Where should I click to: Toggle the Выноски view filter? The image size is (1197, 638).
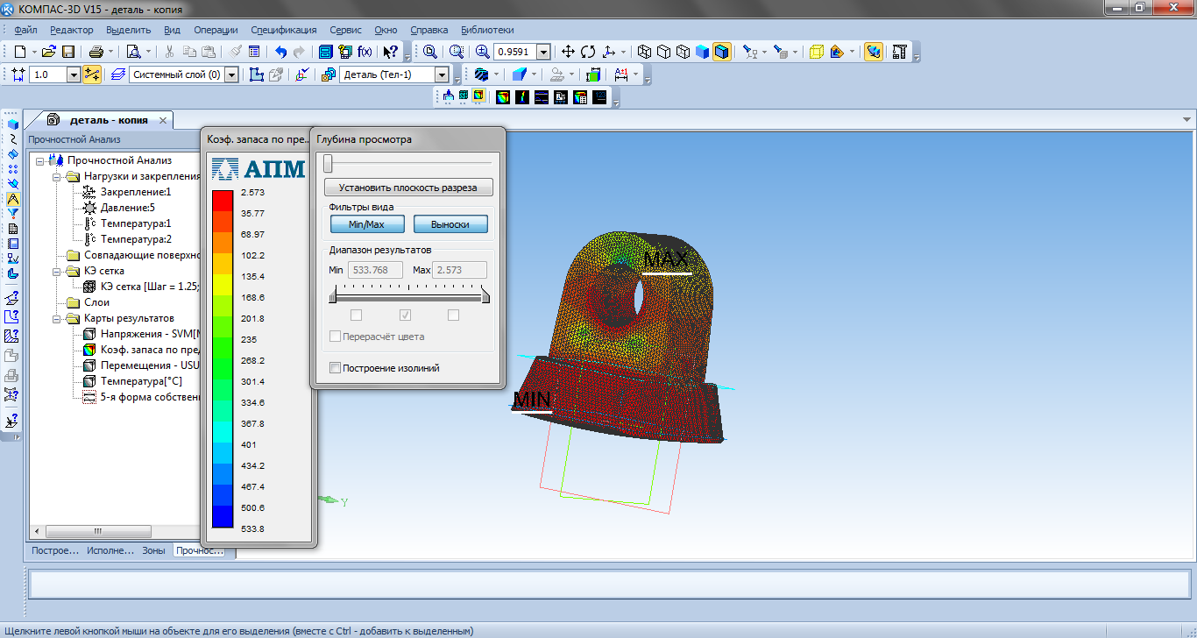tap(450, 224)
